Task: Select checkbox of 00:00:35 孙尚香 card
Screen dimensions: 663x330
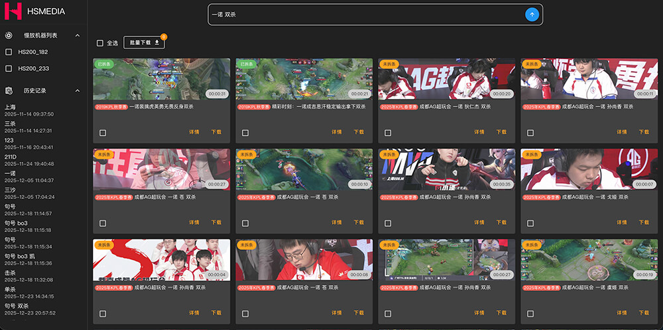Action: pyautogui.click(x=388, y=224)
